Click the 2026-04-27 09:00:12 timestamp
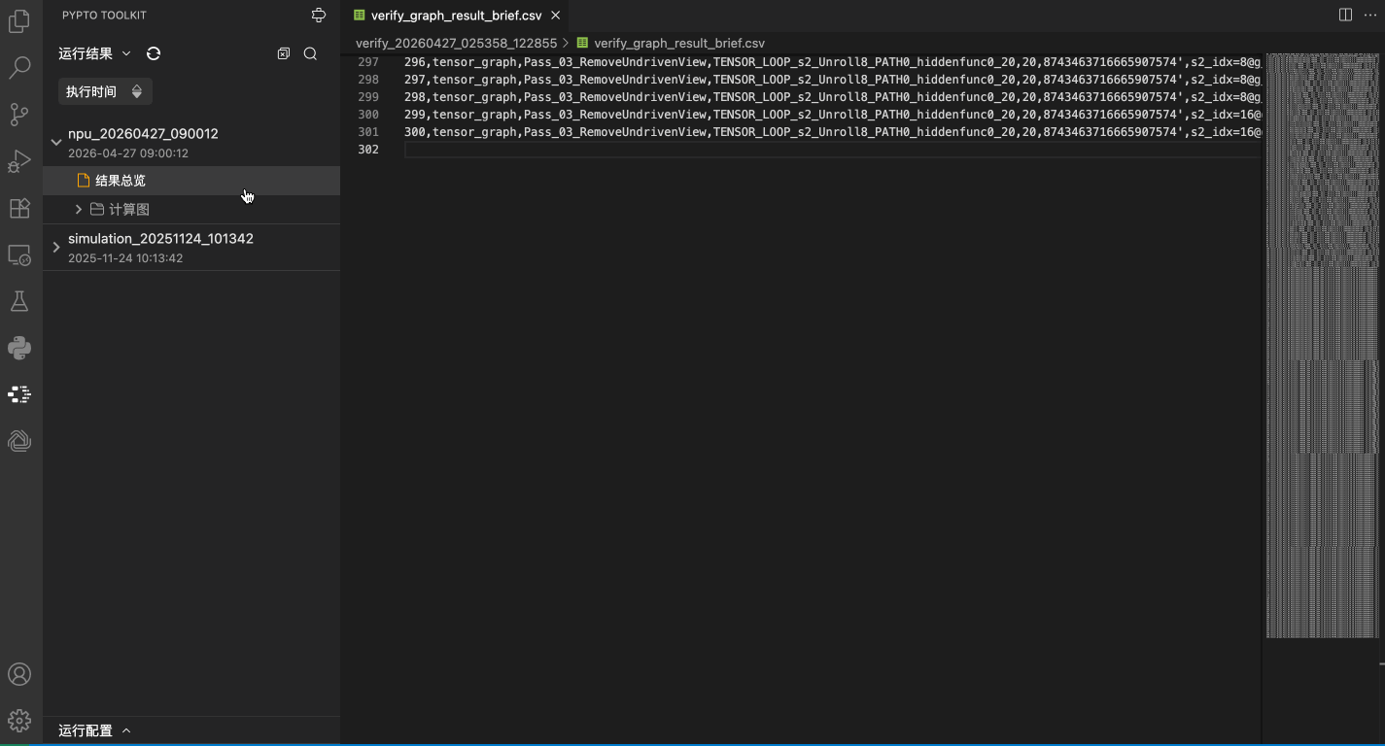 (x=128, y=153)
